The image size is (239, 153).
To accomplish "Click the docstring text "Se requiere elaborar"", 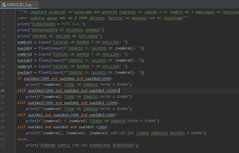I will click(x=45, y=12).
